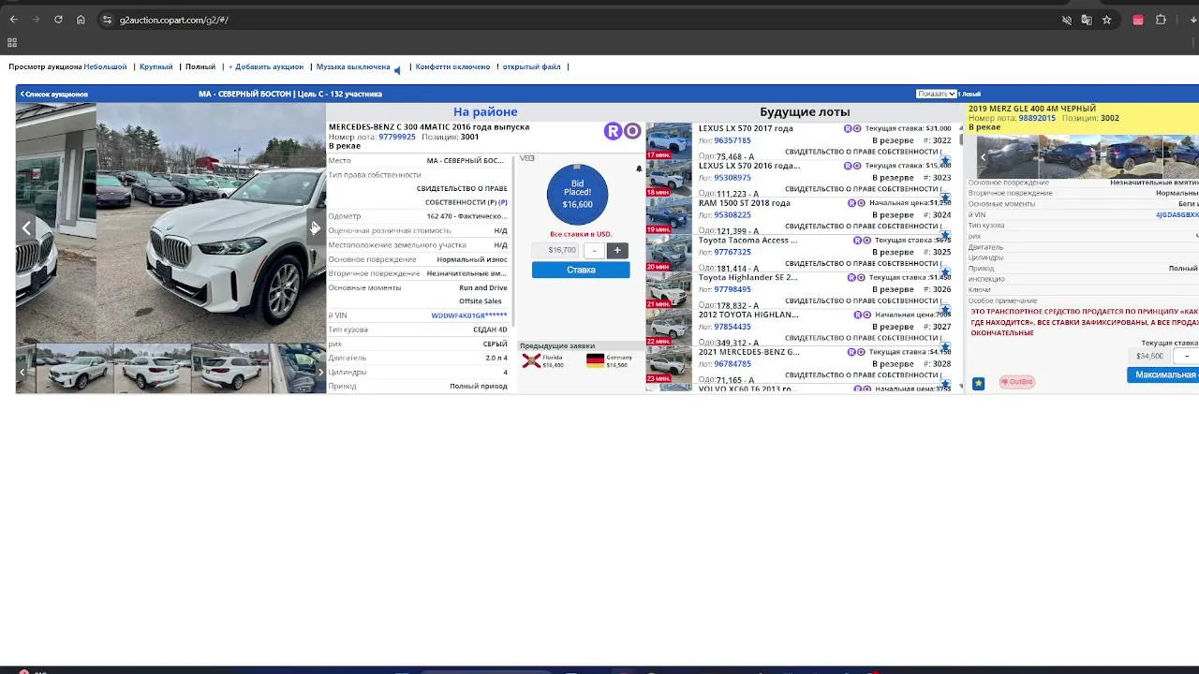Show the previous main vehicle photo
Screen dimensions: 1199x674
point(26,227)
